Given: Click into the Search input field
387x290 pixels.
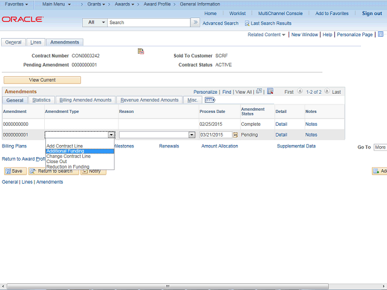Looking at the screenshot, I should click(149, 22).
